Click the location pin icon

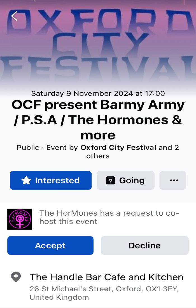pos(16,277)
